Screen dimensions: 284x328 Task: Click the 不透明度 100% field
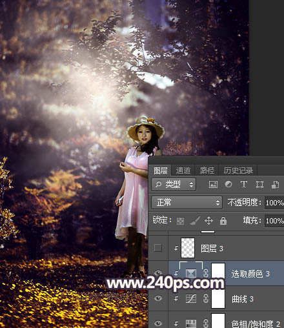274,203
